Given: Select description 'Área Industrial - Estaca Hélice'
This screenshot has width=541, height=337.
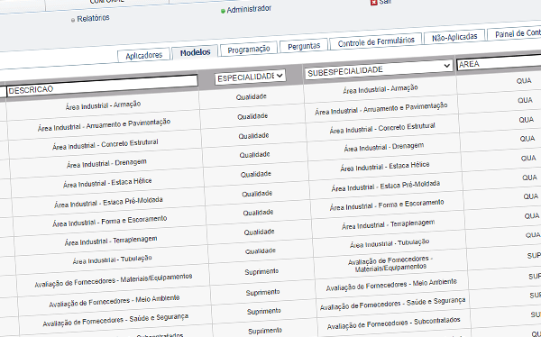Looking at the screenshot, I should coord(107,183).
